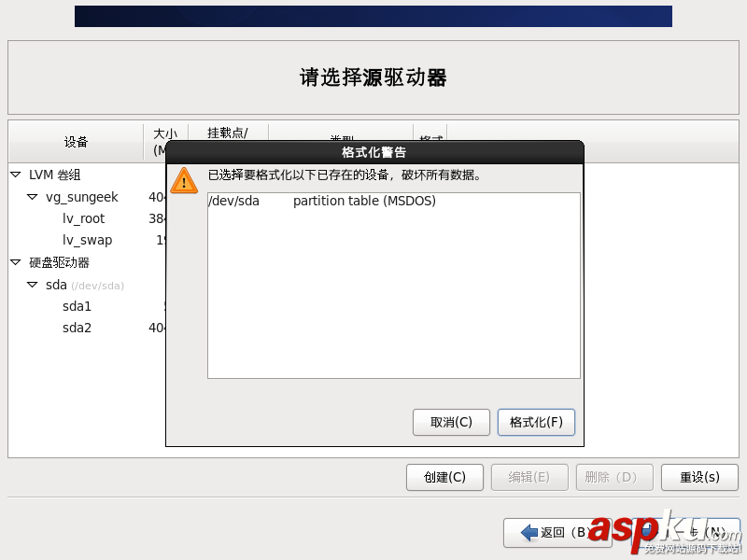Select the sda2 partition

78,328
